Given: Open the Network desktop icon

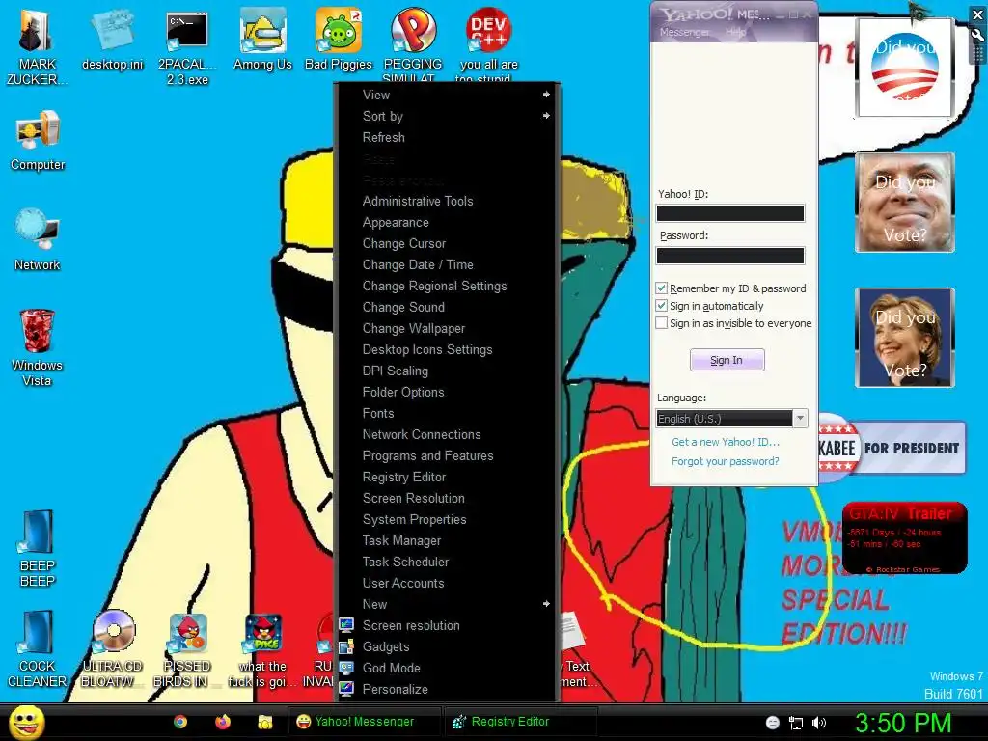Looking at the screenshot, I should [x=37, y=239].
